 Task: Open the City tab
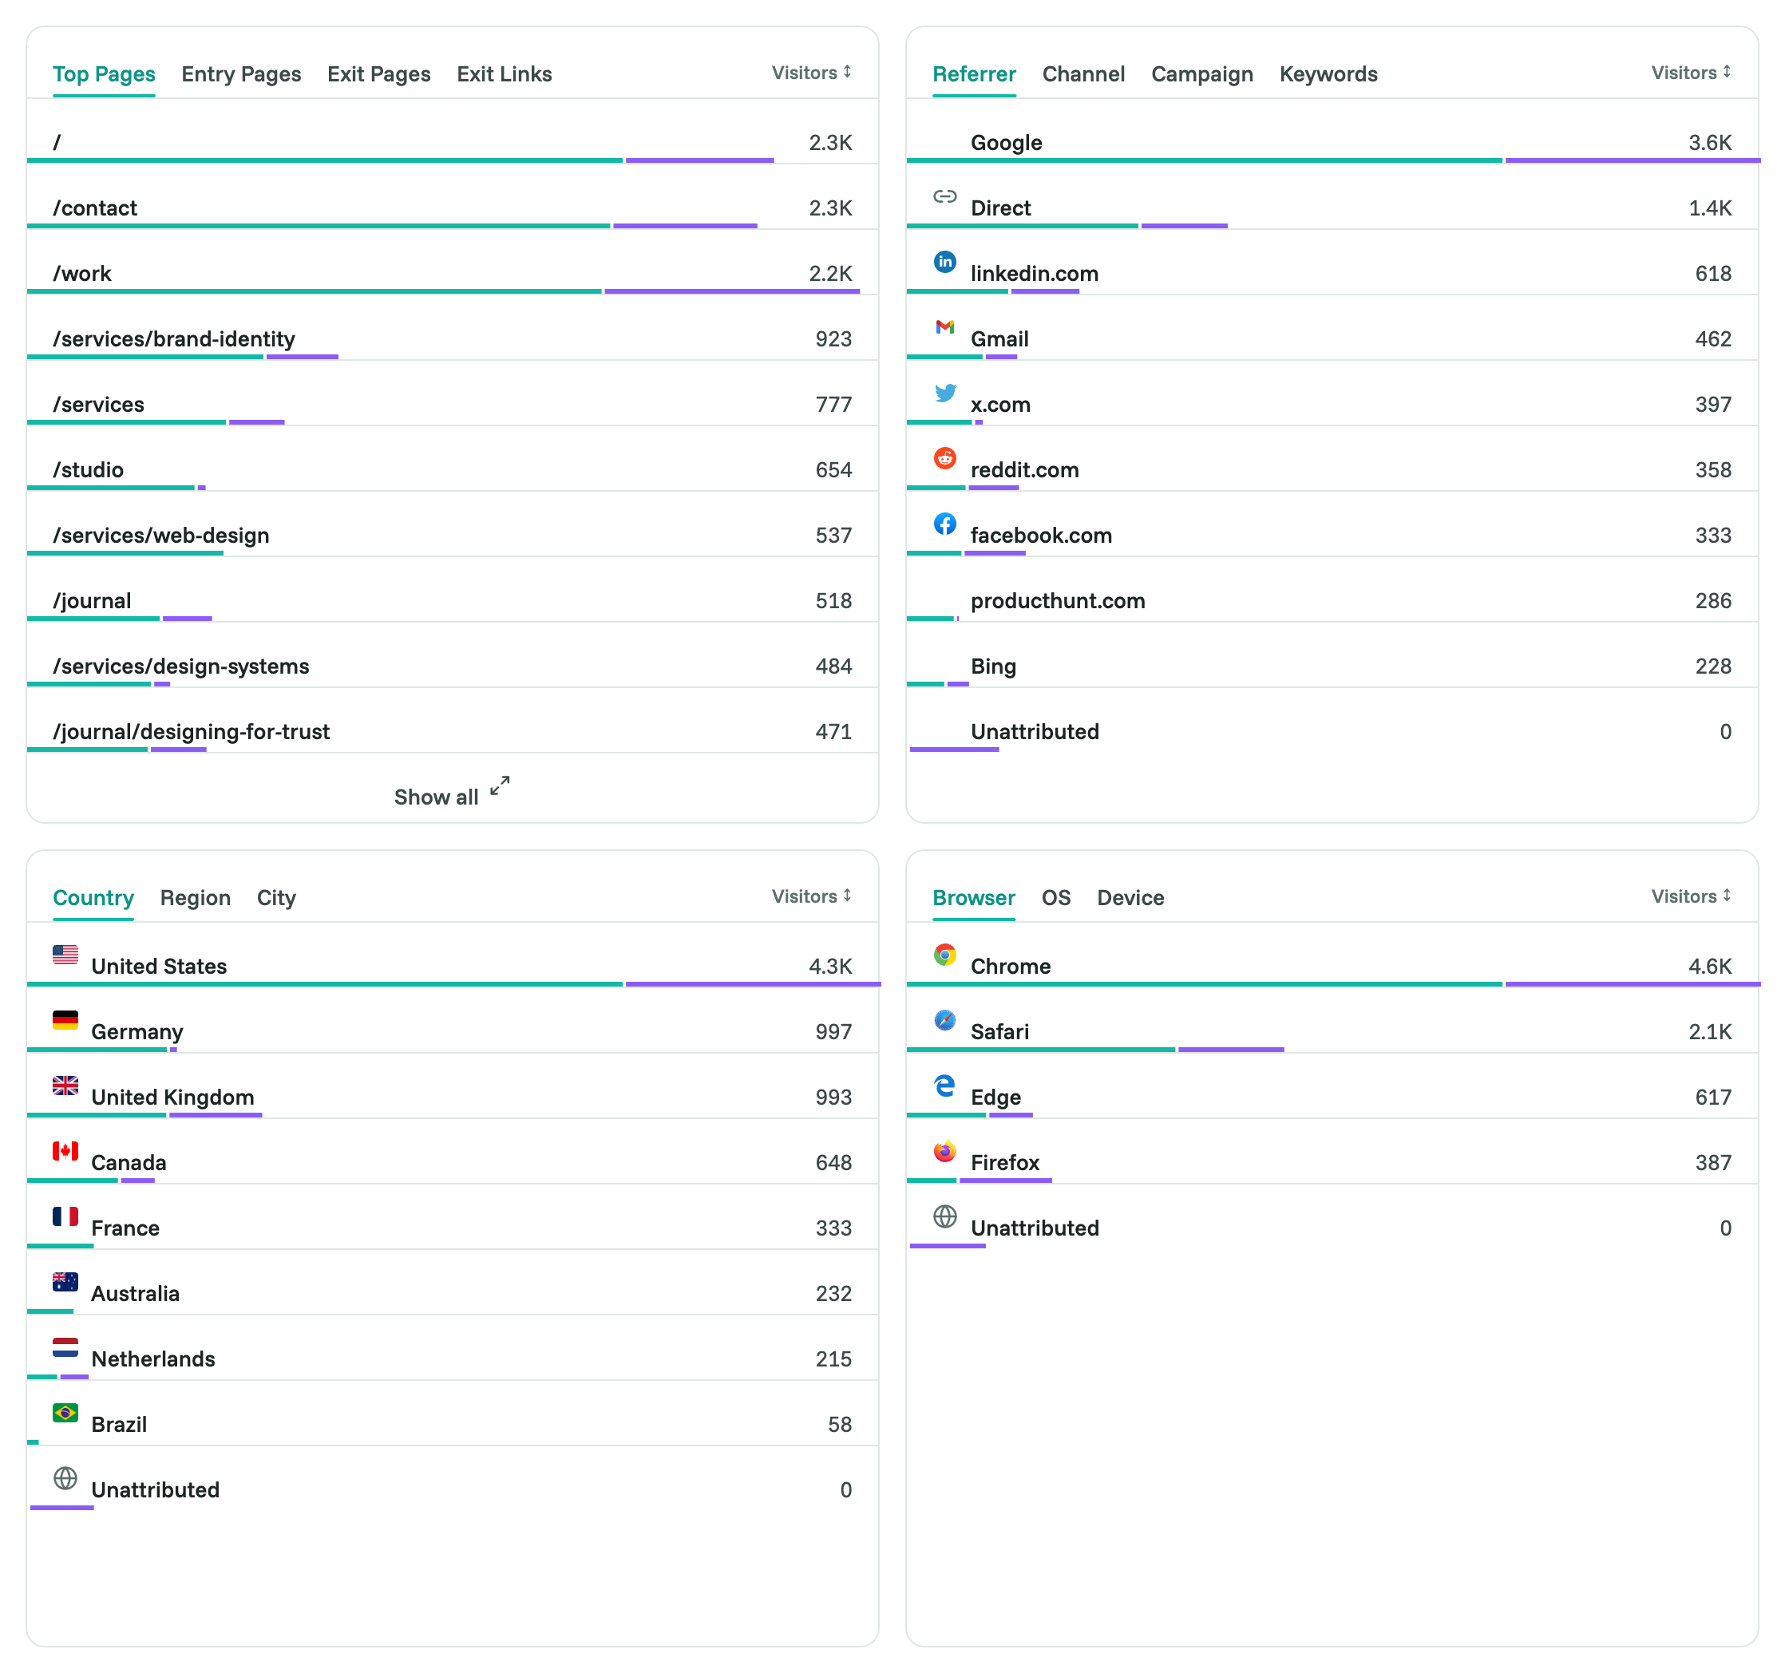(x=276, y=899)
